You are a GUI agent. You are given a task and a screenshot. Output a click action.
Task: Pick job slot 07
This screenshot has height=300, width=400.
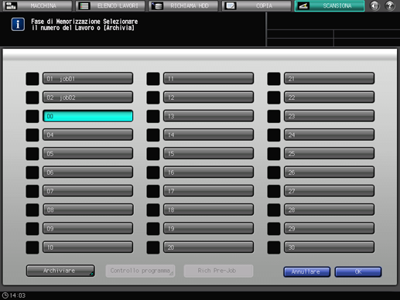tap(88, 191)
